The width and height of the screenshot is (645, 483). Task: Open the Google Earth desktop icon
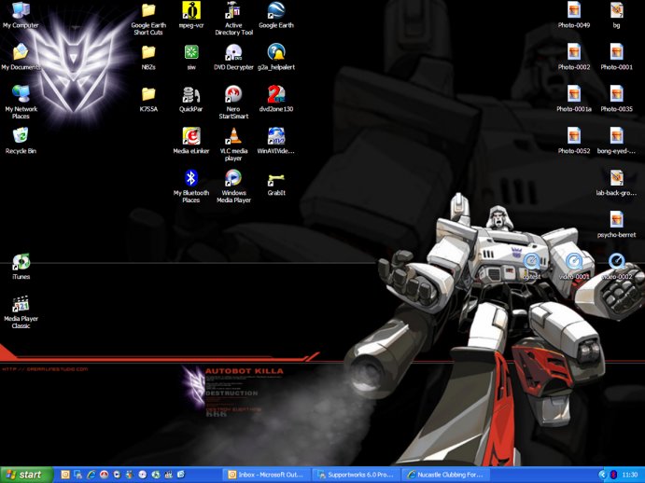[275, 11]
